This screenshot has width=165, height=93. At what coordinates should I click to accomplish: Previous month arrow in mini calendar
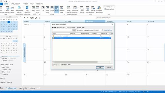click(1, 17)
